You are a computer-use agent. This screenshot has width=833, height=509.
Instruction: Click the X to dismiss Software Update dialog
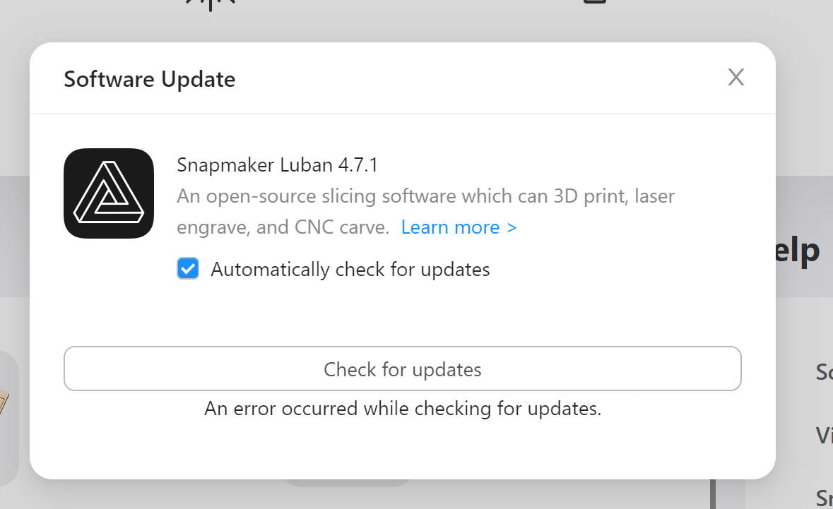click(x=735, y=78)
